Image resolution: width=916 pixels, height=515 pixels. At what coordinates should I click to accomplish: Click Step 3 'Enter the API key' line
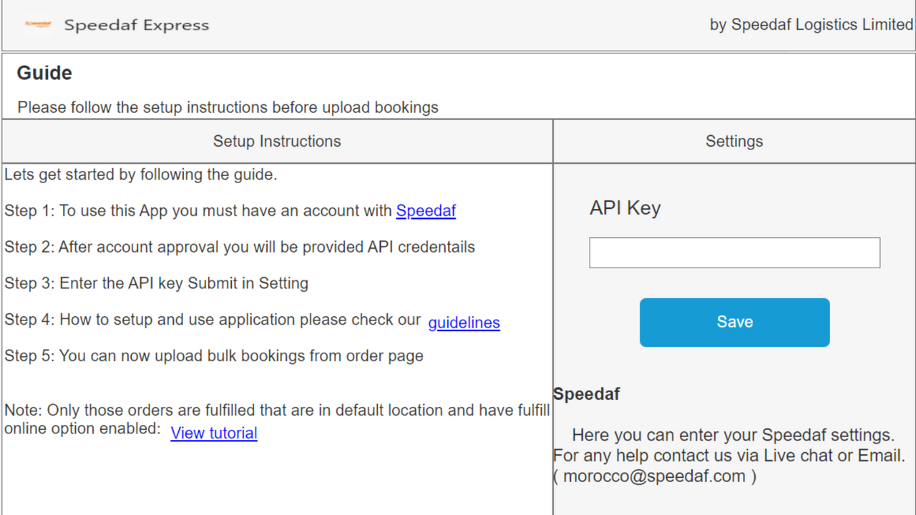[156, 283]
